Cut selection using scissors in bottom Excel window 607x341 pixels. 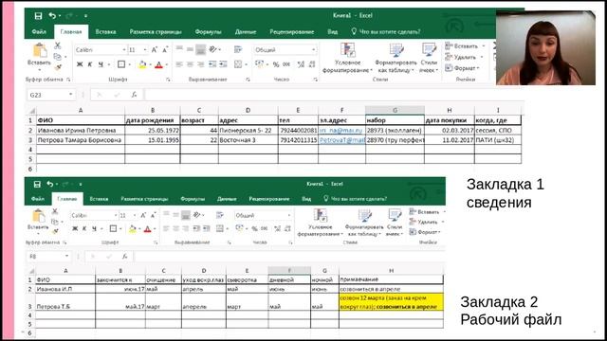(55, 211)
